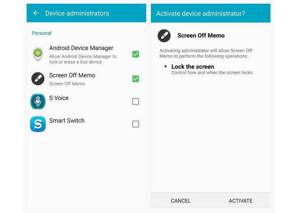The image size is (298, 213).
Task: Tap the 'Screen Off Memo' subtitle text in list
Action: coord(67,84)
